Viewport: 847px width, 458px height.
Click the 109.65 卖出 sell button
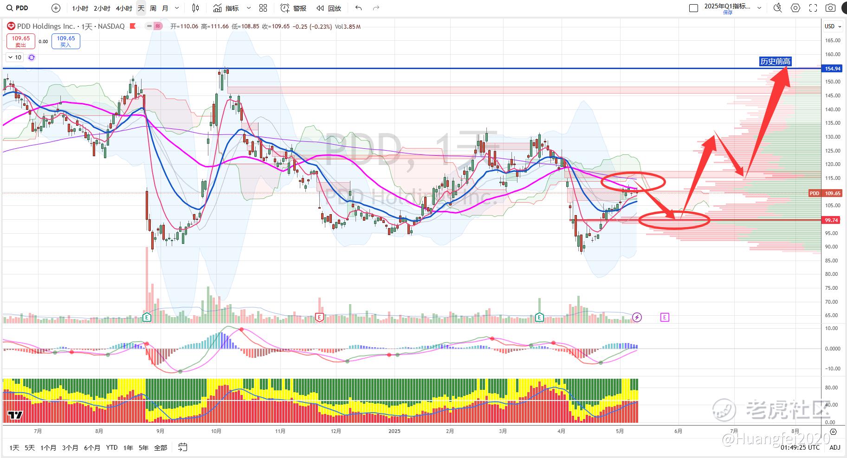click(20, 41)
